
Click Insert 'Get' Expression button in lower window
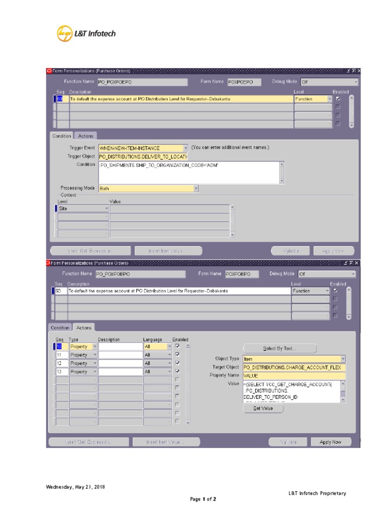(x=89, y=442)
